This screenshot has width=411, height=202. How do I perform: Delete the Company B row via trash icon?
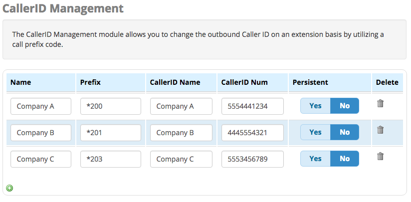[x=381, y=130]
